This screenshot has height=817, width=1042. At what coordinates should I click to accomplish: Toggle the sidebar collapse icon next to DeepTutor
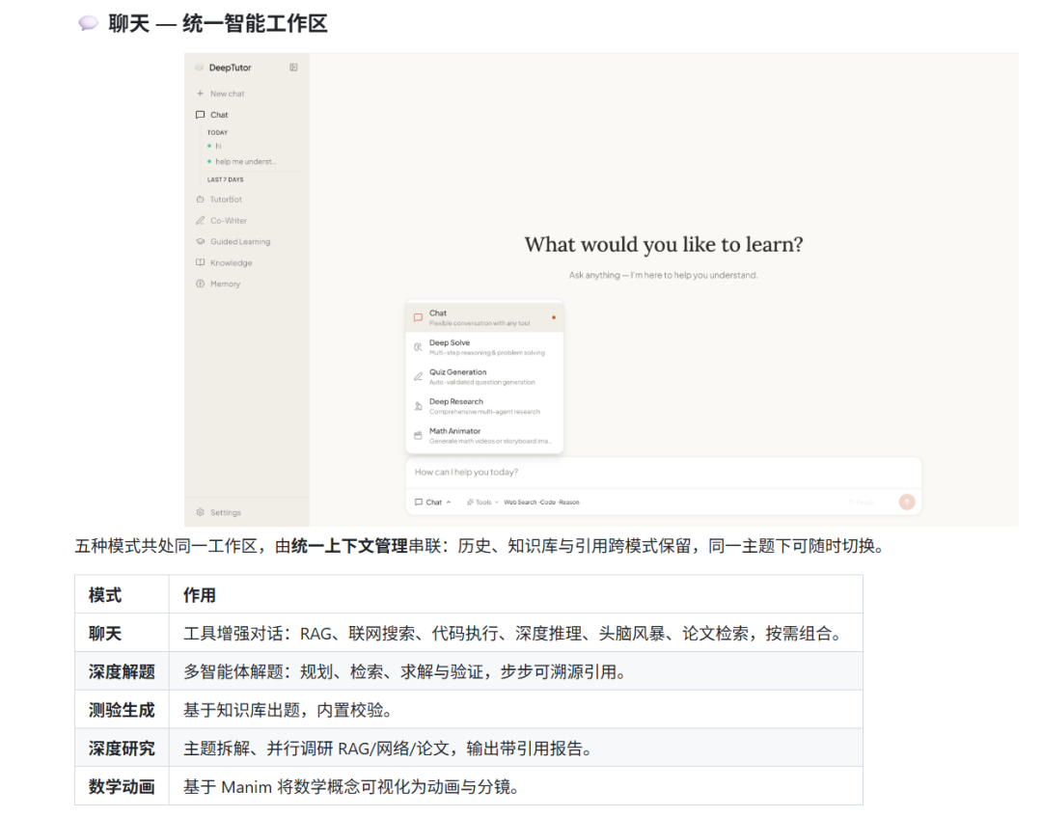pos(294,67)
